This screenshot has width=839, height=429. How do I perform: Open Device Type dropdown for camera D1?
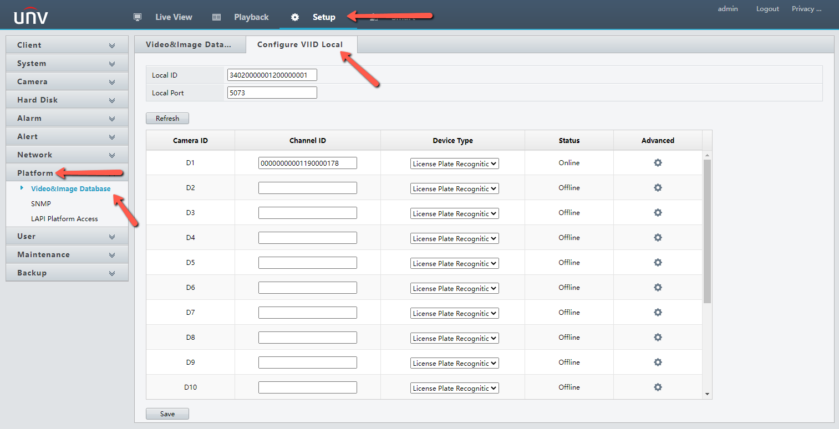pyautogui.click(x=455, y=164)
